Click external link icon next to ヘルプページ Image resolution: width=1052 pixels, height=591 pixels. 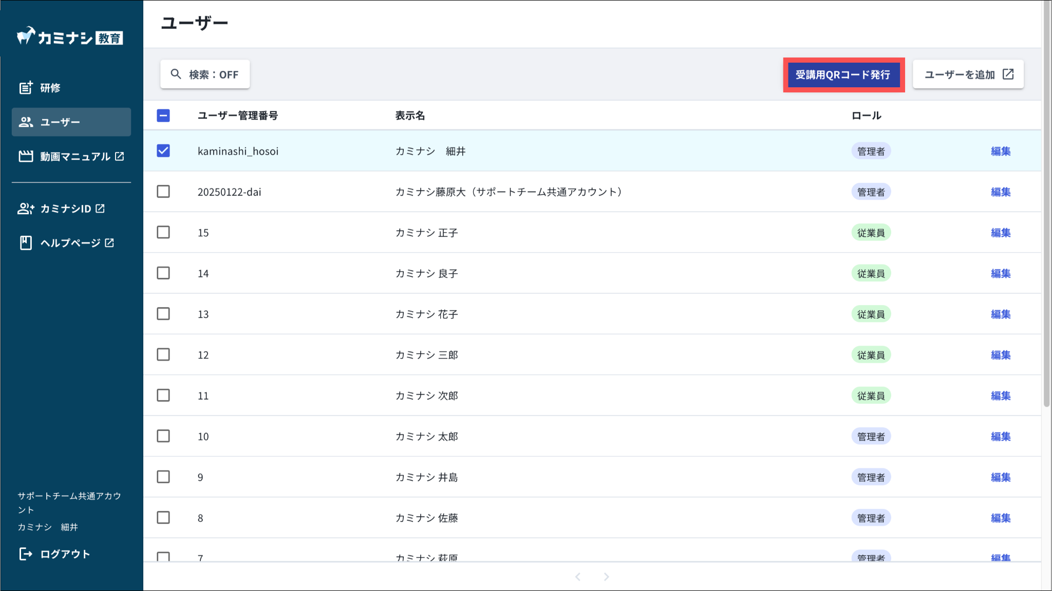pyautogui.click(x=109, y=243)
